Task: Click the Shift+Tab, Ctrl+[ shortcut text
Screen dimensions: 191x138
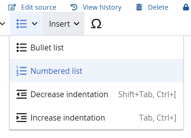Action: pos(148,95)
